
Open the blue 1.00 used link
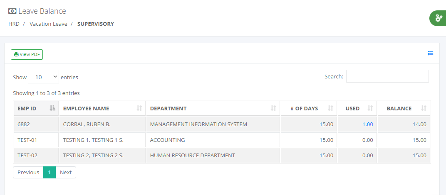point(367,124)
